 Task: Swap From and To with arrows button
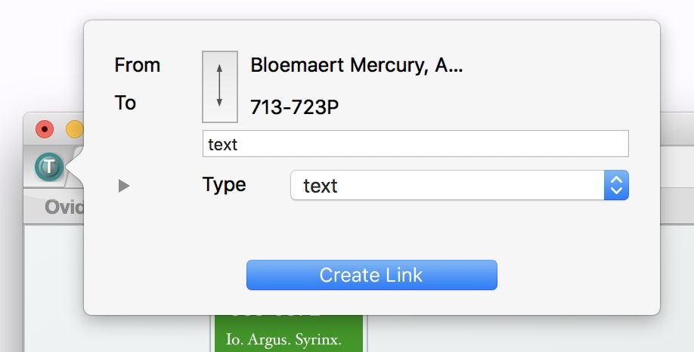pyautogui.click(x=220, y=87)
